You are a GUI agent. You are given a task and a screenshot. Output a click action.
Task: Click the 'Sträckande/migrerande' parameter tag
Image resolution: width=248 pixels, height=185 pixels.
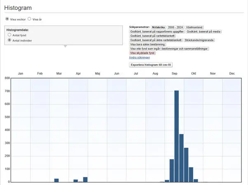[x=198, y=40]
